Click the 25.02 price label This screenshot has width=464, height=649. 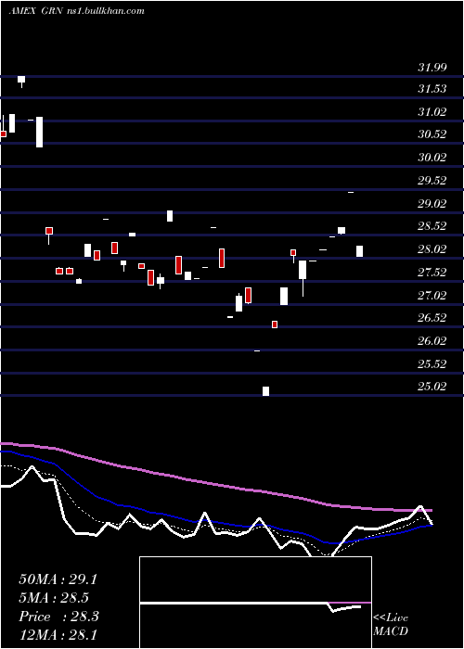(x=432, y=387)
